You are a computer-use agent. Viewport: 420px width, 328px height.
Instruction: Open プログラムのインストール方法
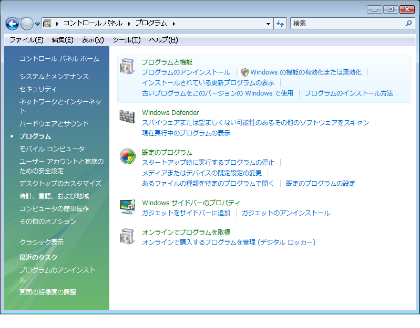click(349, 93)
